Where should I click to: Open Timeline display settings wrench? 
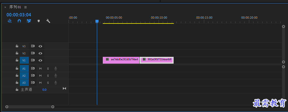click(x=48, y=21)
